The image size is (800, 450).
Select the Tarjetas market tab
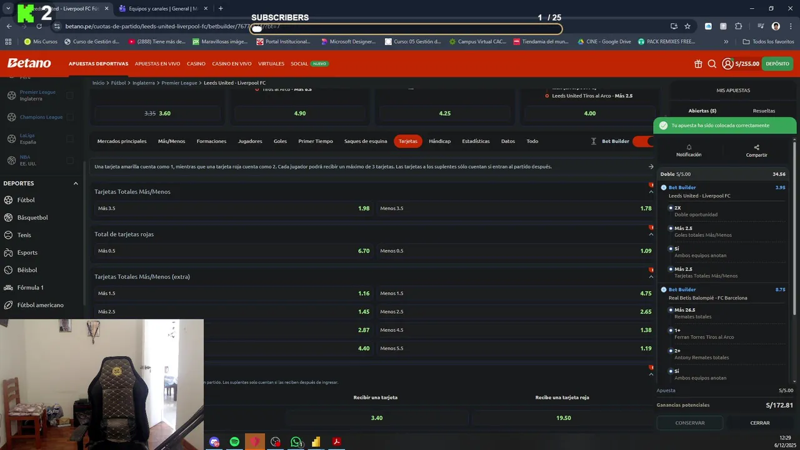click(408, 141)
